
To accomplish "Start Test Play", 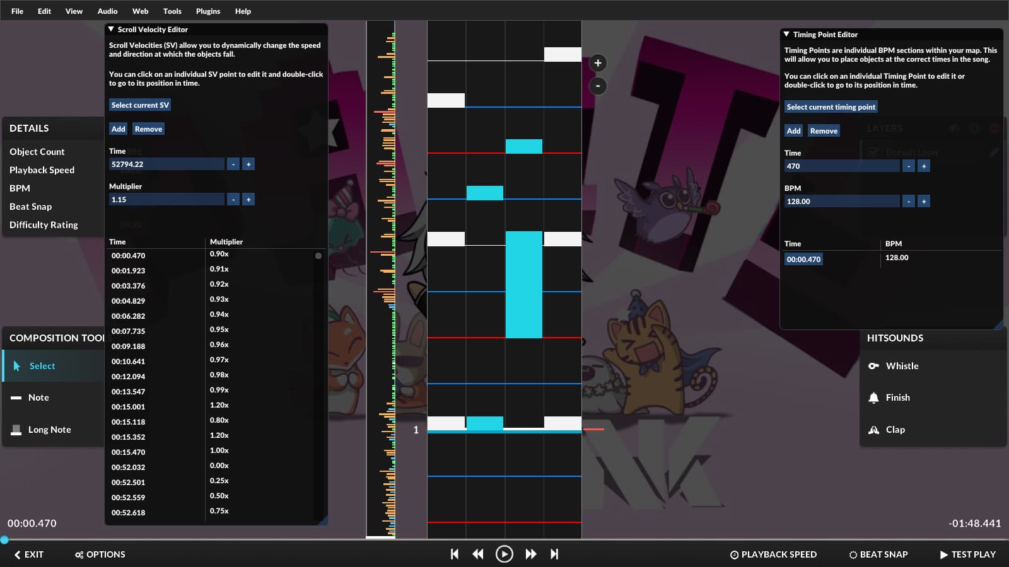I will [967, 554].
